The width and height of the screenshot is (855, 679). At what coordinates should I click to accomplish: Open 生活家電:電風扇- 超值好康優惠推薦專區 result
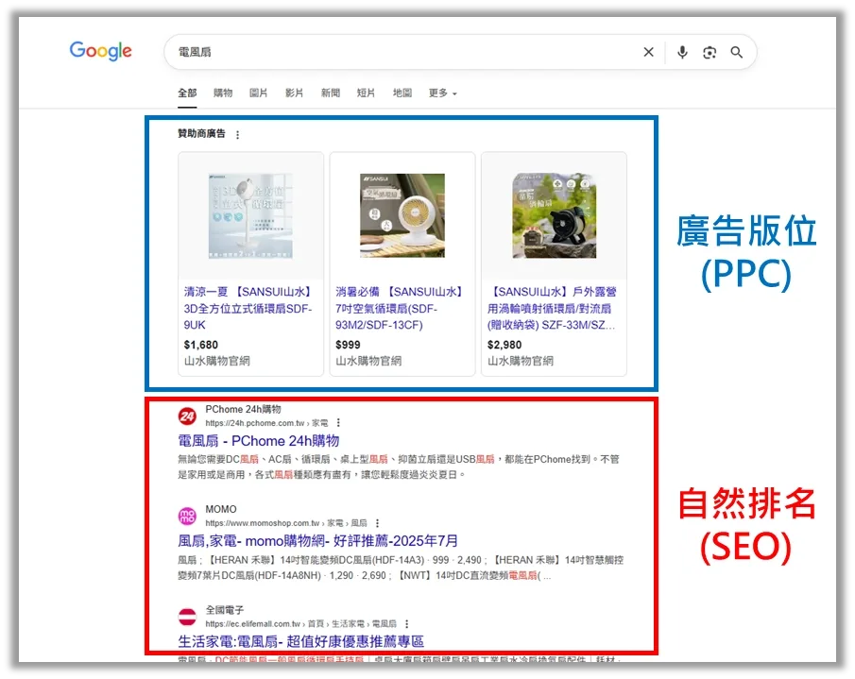[x=301, y=641]
